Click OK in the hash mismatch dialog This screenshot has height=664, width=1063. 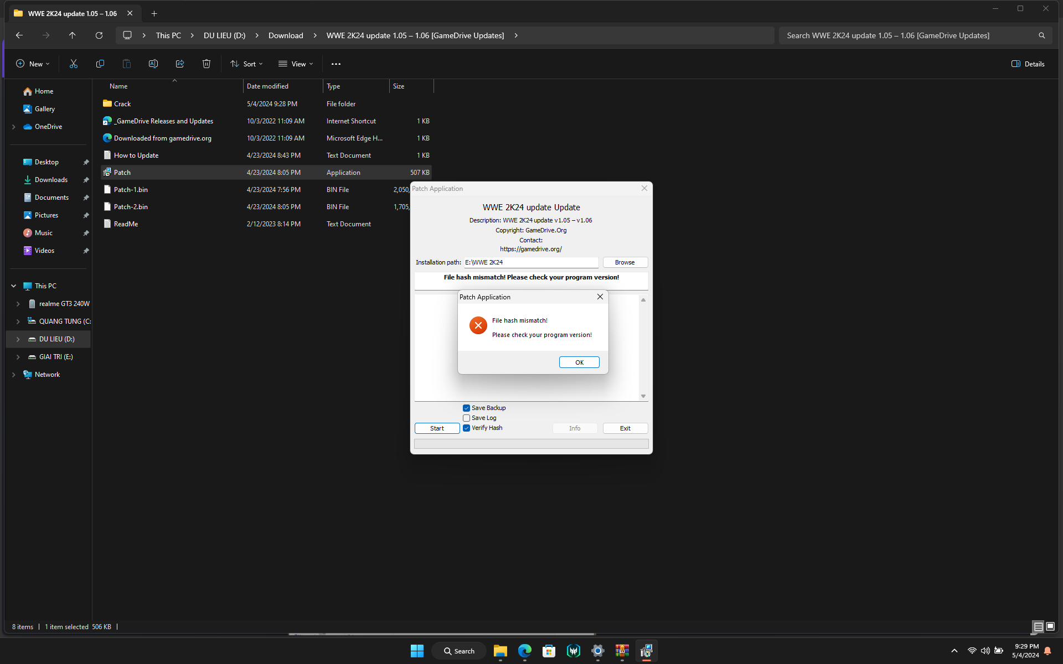579,362
